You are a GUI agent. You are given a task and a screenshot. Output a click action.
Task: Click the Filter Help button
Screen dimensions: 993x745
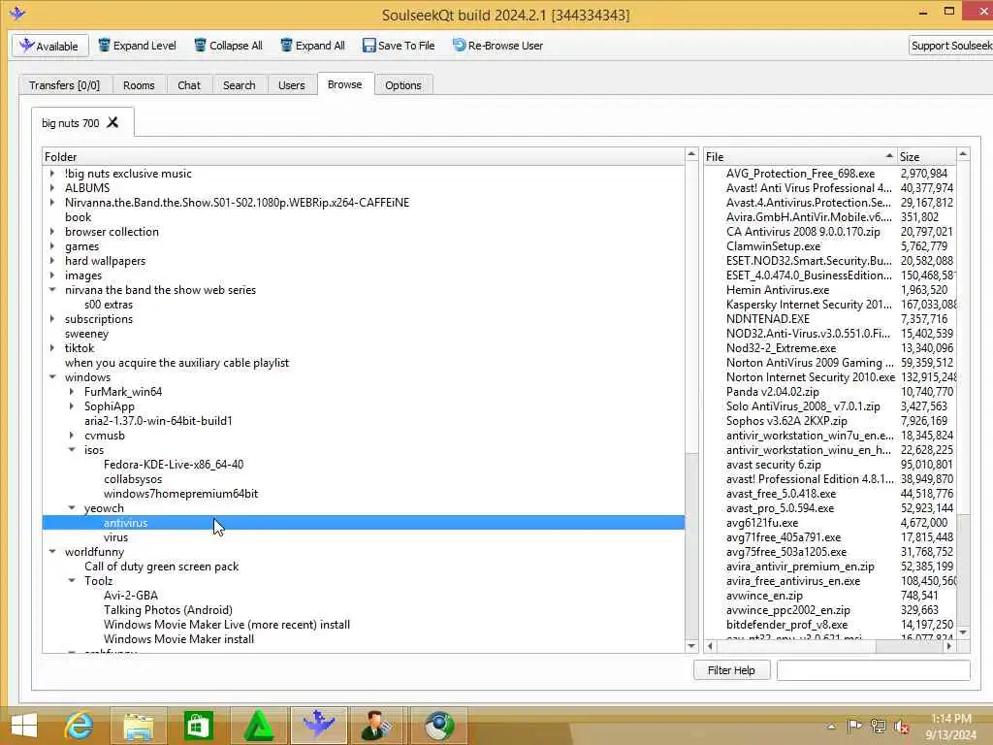coord(731,670)
